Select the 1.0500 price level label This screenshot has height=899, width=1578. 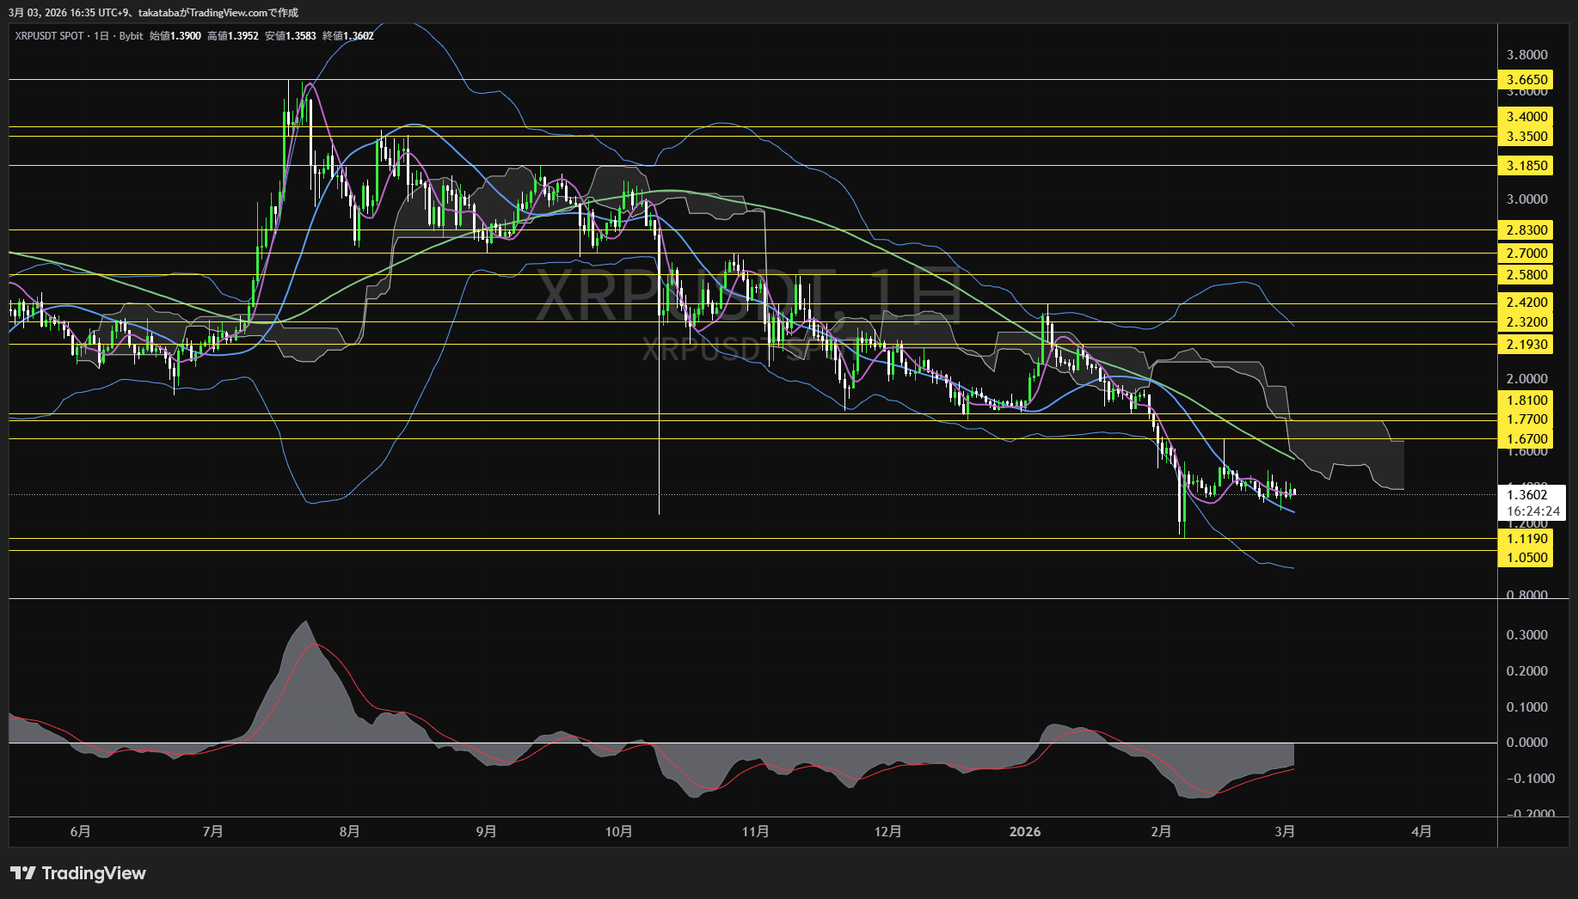pyautogui.click(x=1526, y=558)
